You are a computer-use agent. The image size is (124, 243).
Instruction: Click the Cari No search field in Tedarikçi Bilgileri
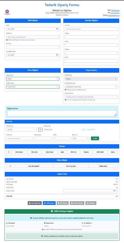point(91,29)
